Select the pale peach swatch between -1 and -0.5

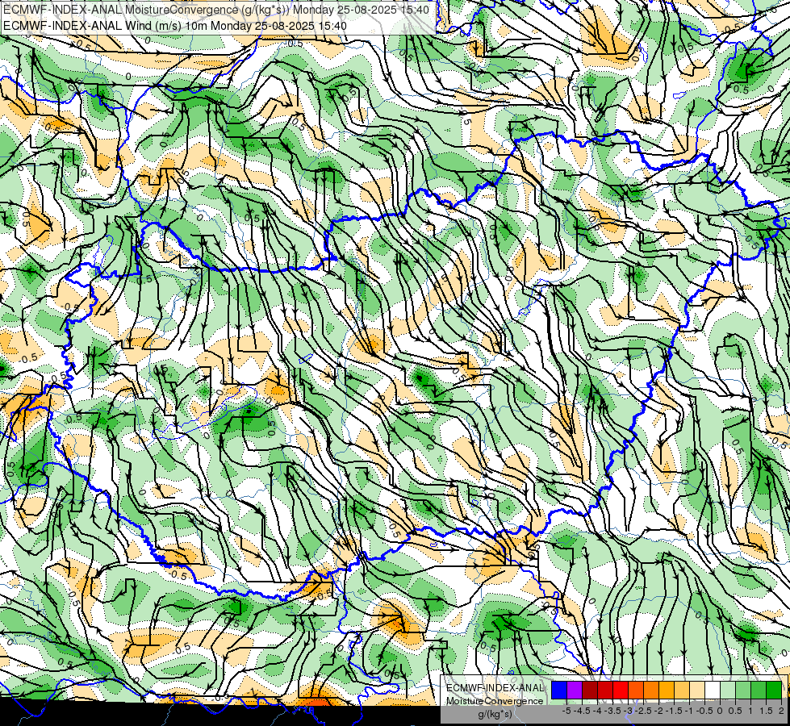pyautogui.click(x=697, y=691)
